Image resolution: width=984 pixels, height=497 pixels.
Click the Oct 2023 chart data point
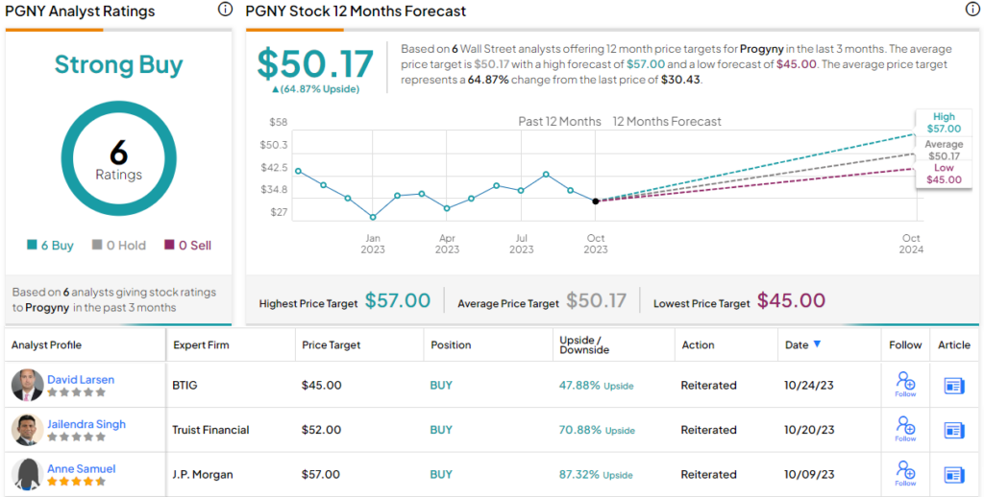click(596, 201)
